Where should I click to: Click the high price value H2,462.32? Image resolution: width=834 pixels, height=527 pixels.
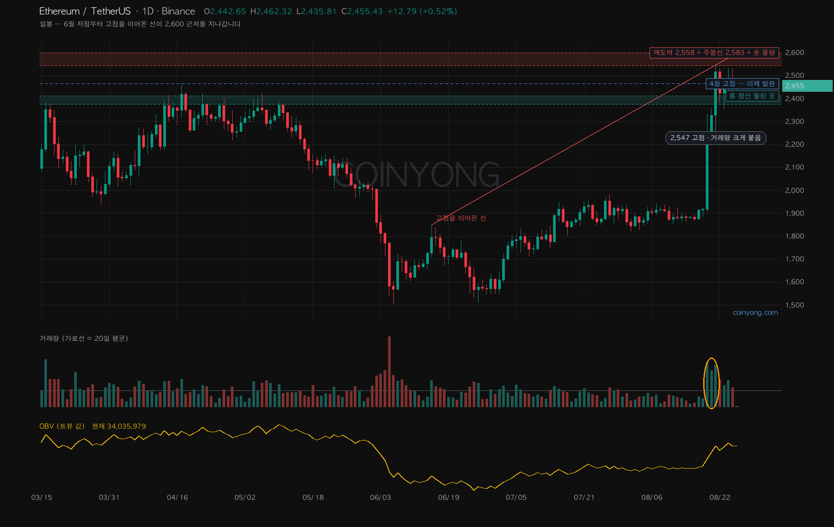271,11
